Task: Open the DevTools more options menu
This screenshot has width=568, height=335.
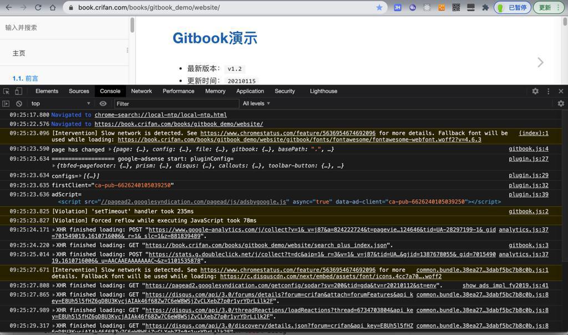Action: [x=549, y=92]
